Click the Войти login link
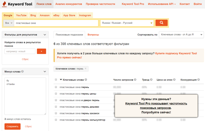 [x=198, y=4]
